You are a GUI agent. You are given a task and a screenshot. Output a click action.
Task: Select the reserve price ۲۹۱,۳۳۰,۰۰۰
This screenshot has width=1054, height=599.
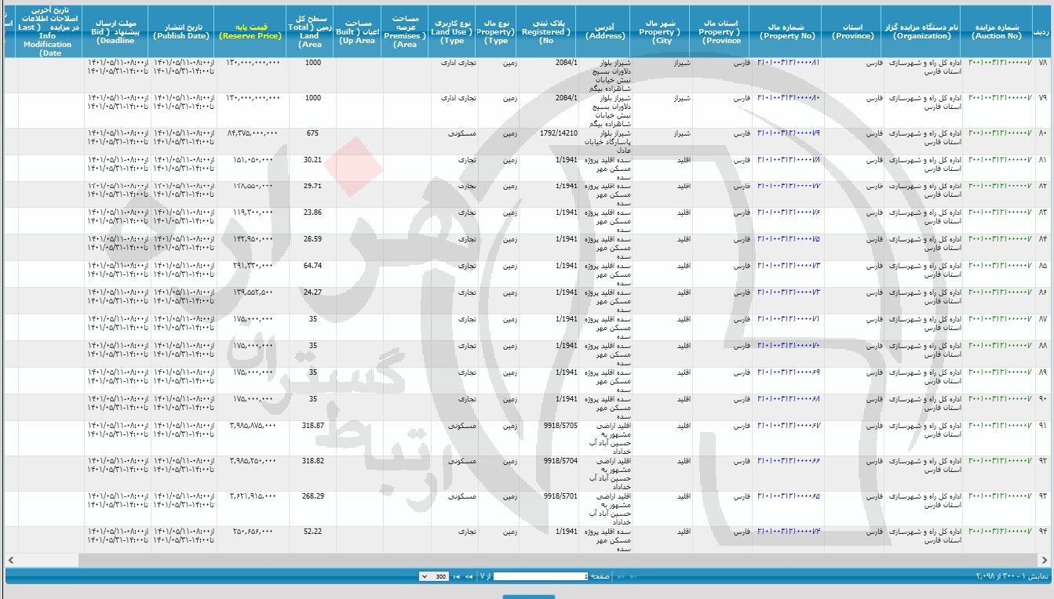[x=253, y=266]
